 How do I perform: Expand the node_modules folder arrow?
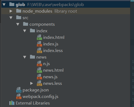click(x=11, y=11)
